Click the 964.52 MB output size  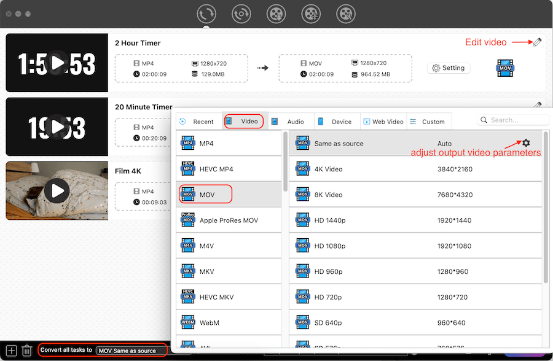coord(375,74)
